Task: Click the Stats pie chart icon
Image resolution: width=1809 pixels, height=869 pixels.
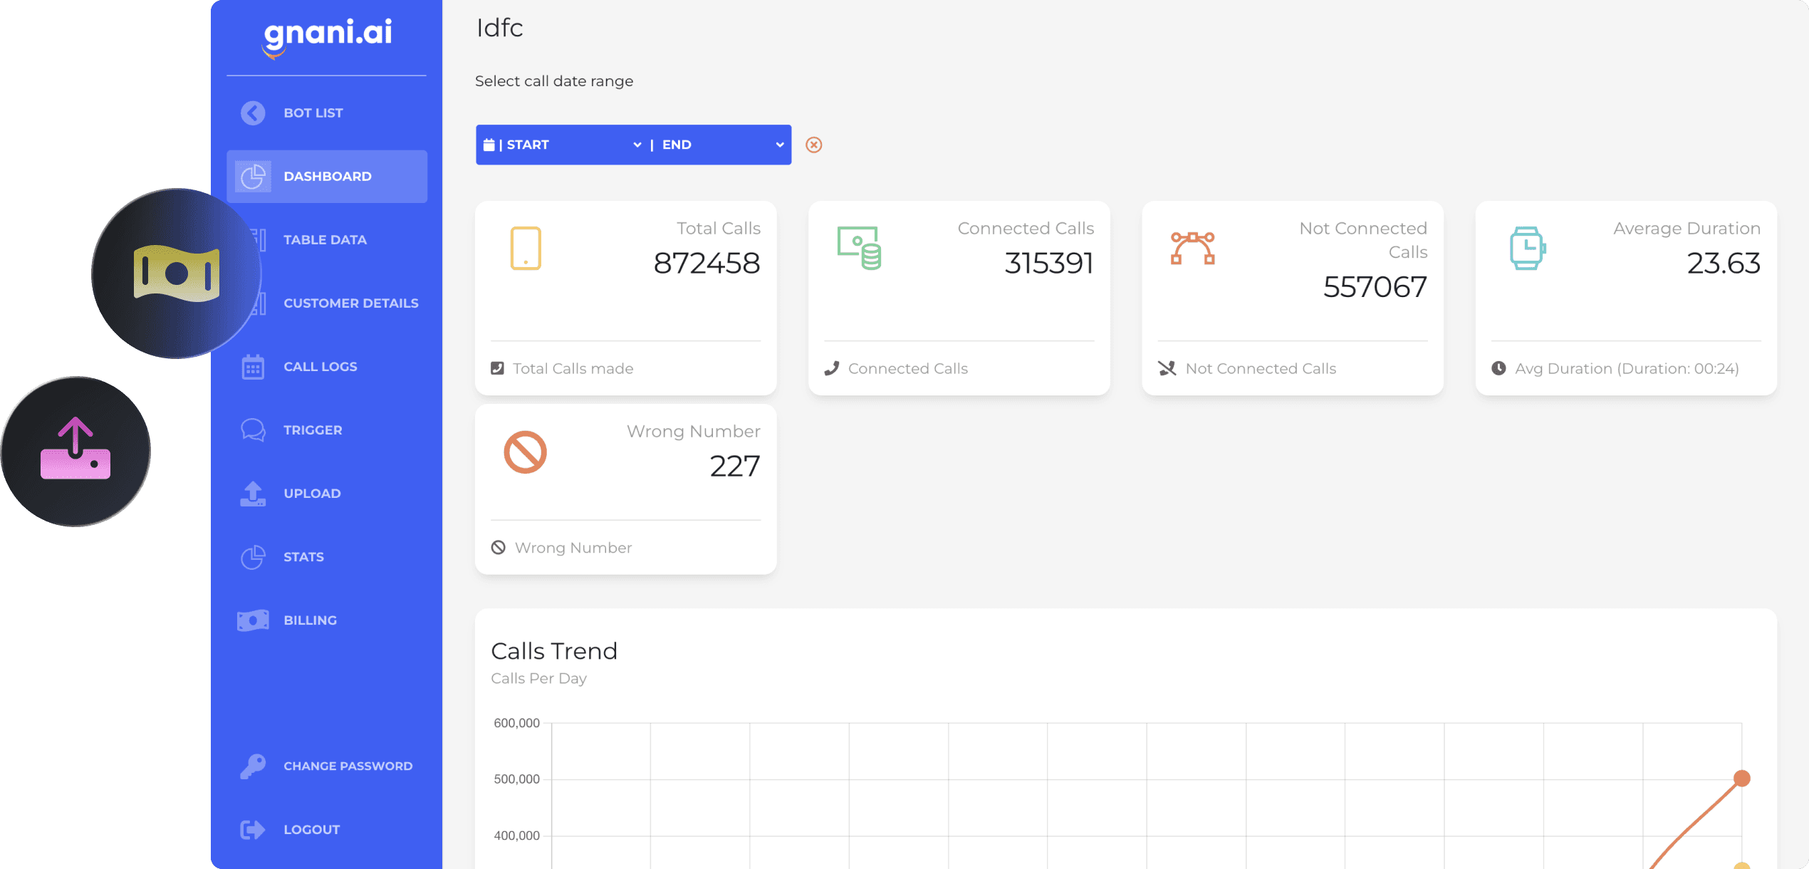Action: coord(253,557)
